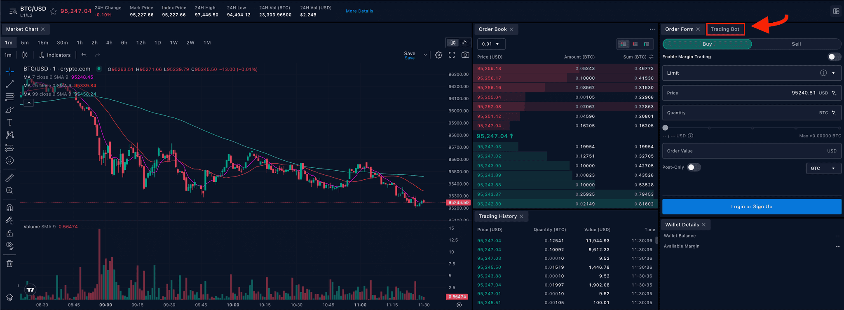844x310 pixels.
Task: Open the 1m interval dropdown in chart toolbar
Action: (x=8, y=55)
